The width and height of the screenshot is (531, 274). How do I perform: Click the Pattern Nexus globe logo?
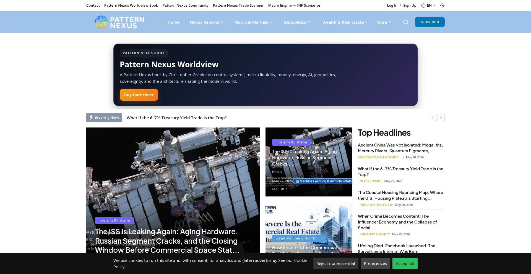click(119, 22)
